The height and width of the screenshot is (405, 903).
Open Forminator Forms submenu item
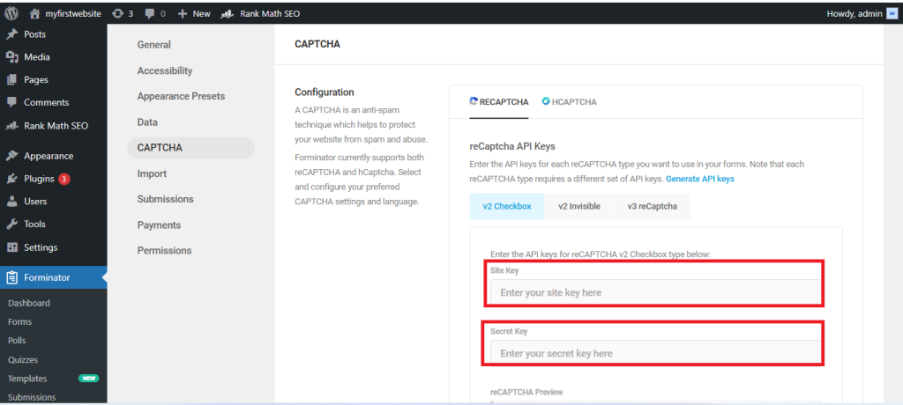(x=20, y=322)
